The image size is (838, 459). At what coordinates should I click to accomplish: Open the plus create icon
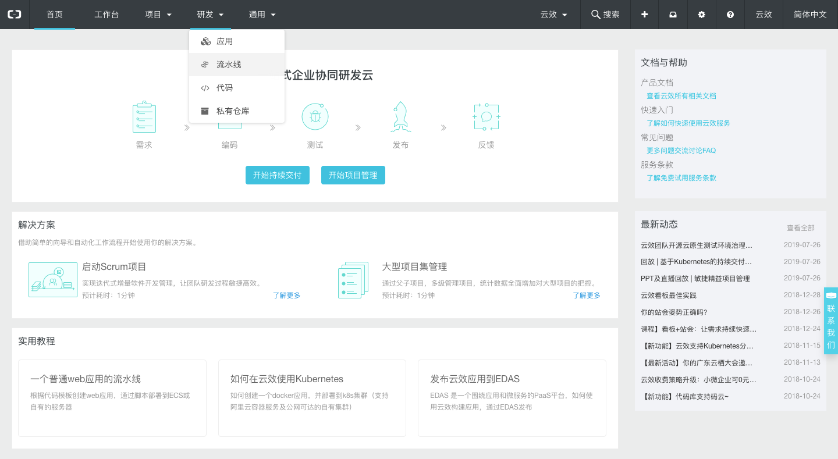click(645, 15)
